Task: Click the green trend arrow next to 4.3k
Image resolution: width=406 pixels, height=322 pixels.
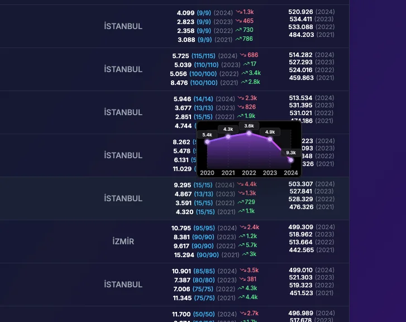Action: (241, 288)
